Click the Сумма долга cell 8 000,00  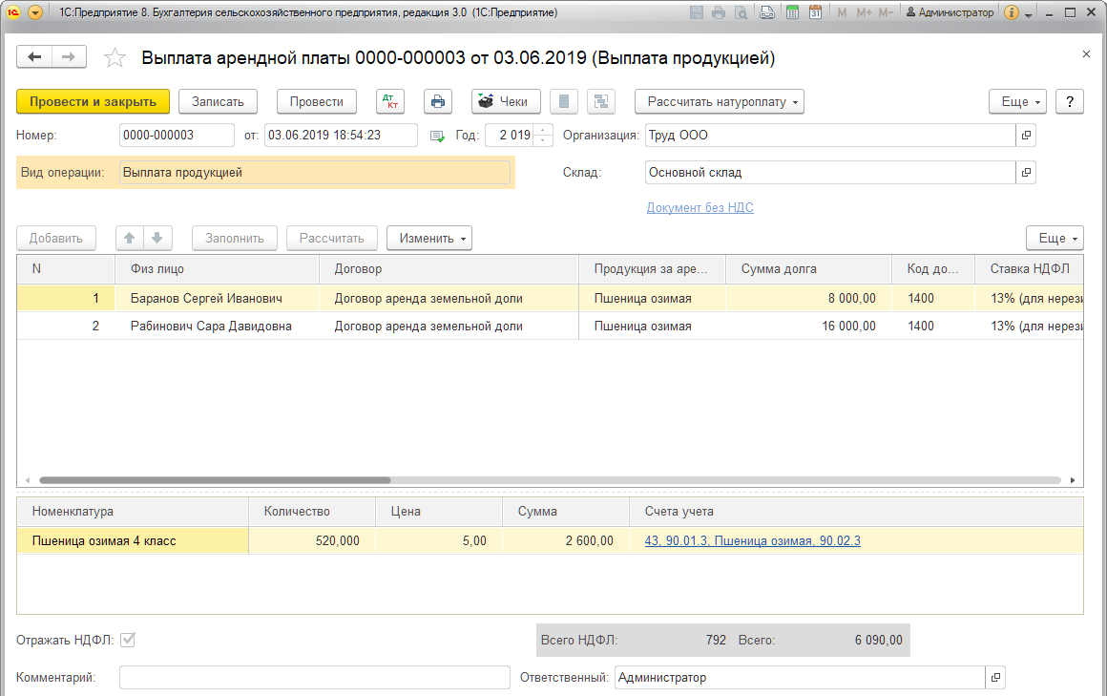808,298
